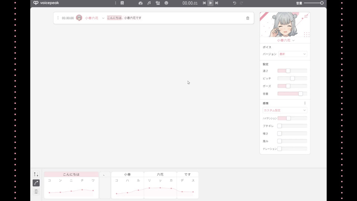Pop out the character image panel

(x=306, y=16)
